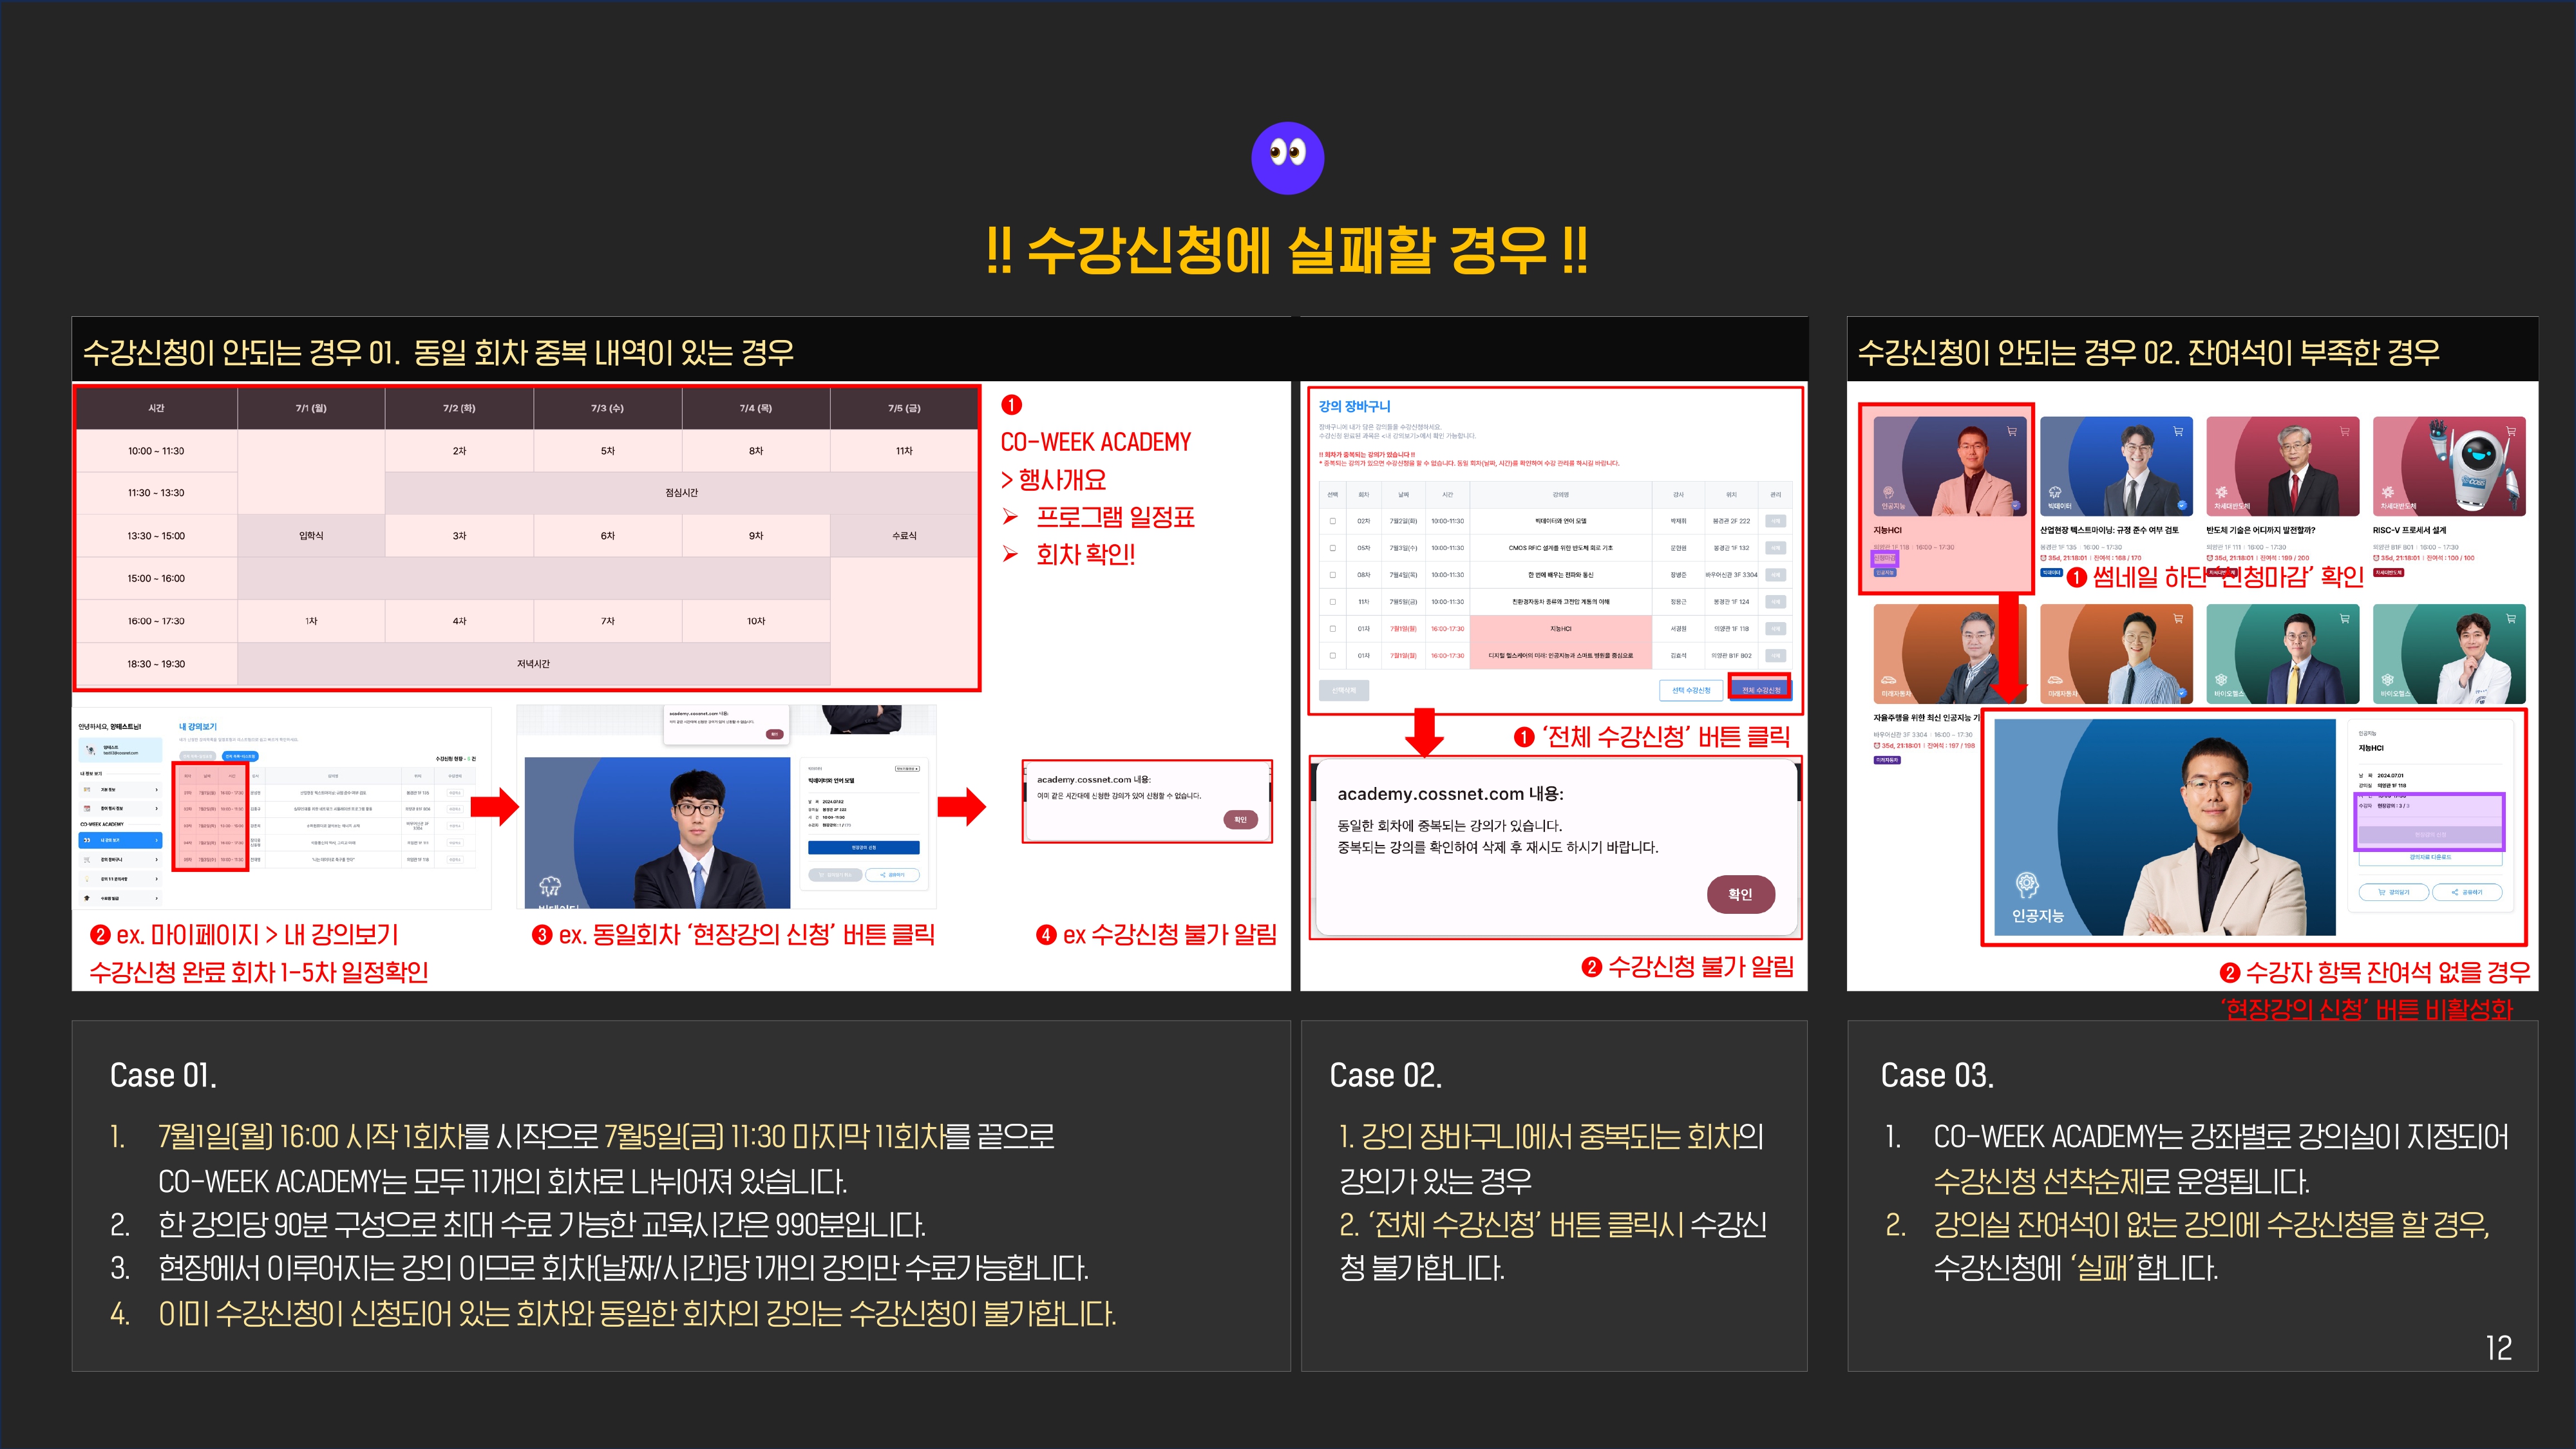Click cart icon on 산업현장 텍스트마이닝 card

[x=2177, y=432]
